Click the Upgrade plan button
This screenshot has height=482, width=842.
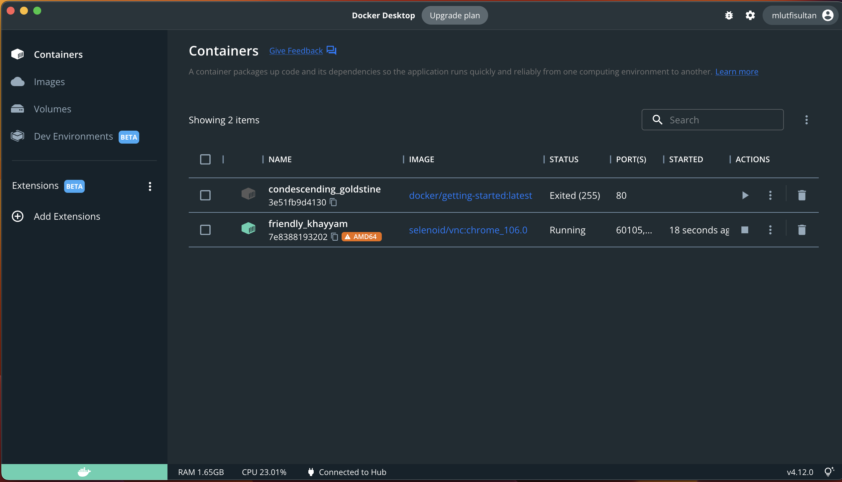point(455,15)
